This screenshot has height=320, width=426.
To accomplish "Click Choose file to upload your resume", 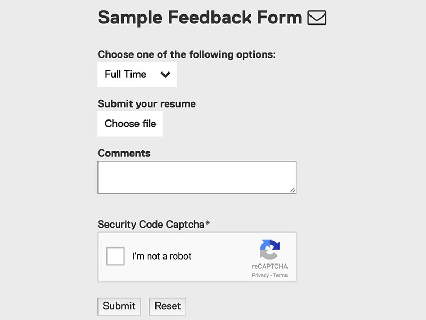I will 130,124.
